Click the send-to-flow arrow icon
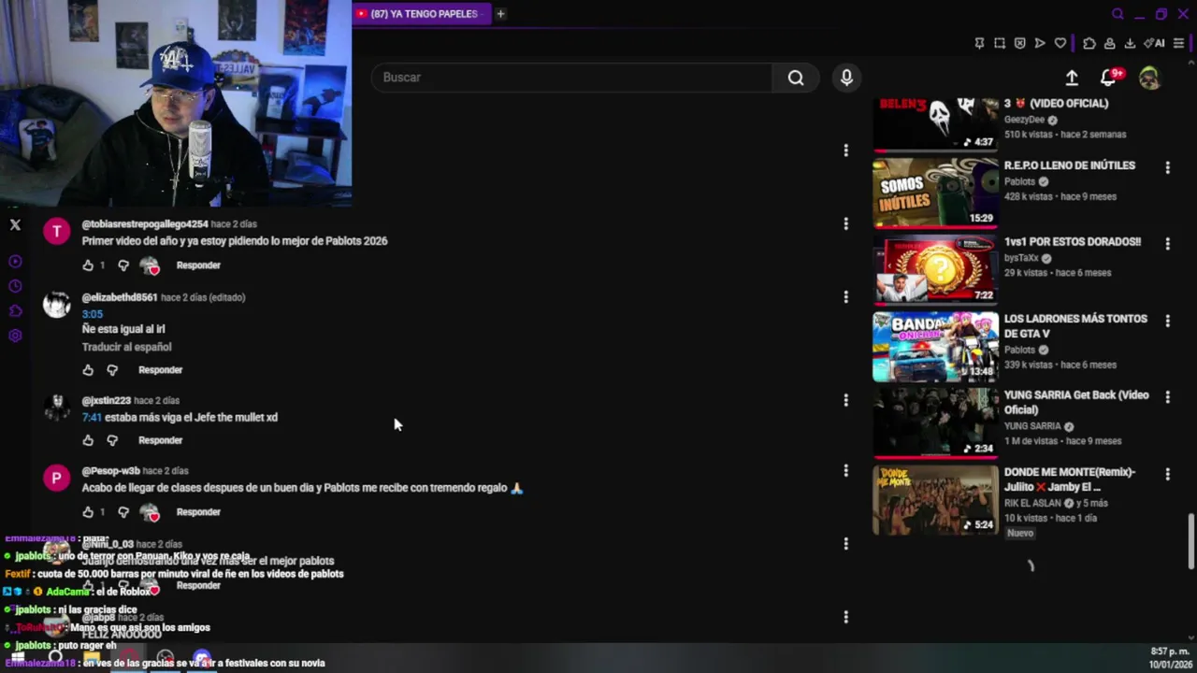Screen dimensions: 1197x673 pyautogui.click(x=1040, y=43)
